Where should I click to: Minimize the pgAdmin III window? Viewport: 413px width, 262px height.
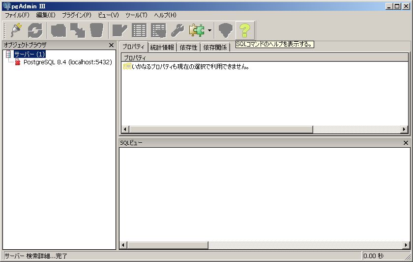pyautogui.click(x=389, y=6)
